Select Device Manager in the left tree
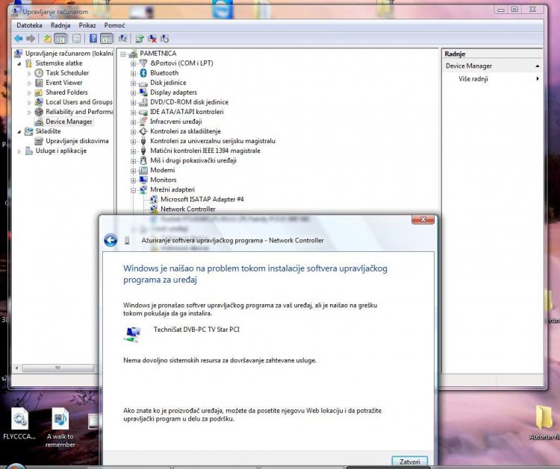 click(x=69, y=122)
